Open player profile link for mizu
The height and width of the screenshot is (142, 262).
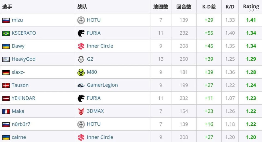click(17, 20)
